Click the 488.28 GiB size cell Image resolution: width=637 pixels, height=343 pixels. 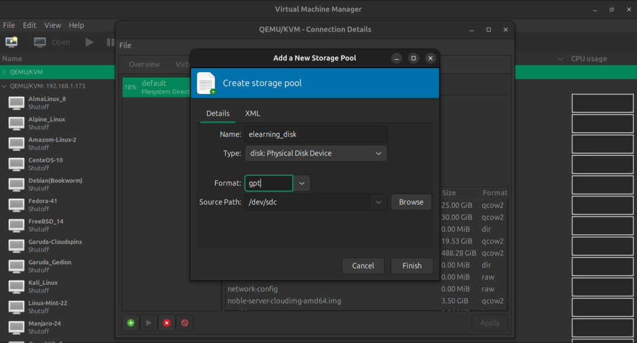coord(458,254)
